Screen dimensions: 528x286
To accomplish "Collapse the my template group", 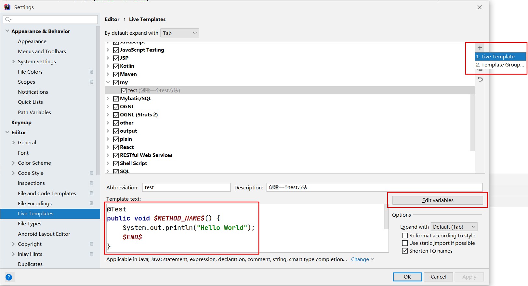I will point(108,82).
